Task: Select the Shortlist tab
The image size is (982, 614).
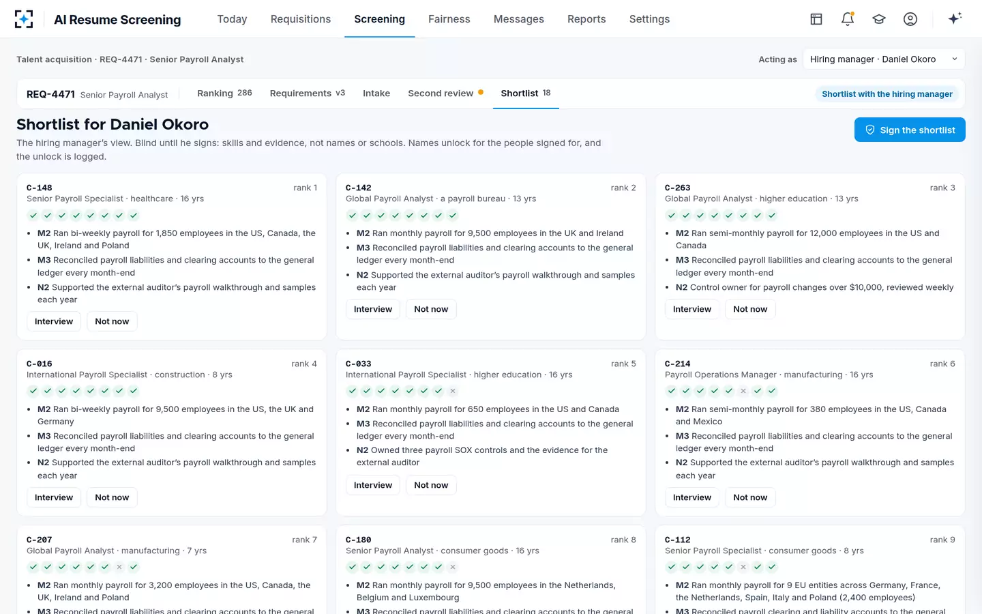Action: click(x=526, y=93)
